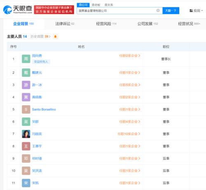
Task: Expand 任职4家企业 for row 6
Action: [130, 122]
